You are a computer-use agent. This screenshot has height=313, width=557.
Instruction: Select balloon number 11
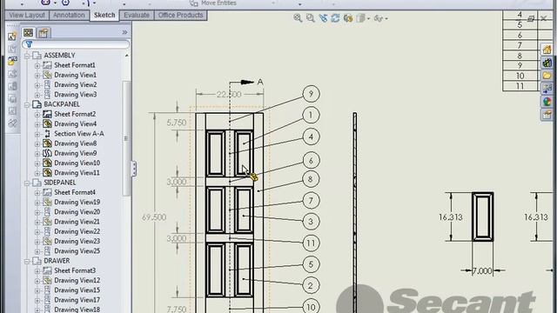click(x=311, y=243)
